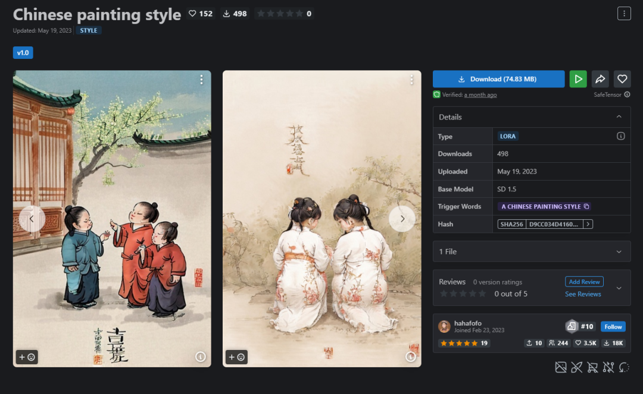Click the Base Model value SD 1.5
643x394 pixels.
507,189
